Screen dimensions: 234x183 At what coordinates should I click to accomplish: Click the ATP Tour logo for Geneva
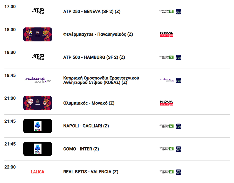coord(38,11)
